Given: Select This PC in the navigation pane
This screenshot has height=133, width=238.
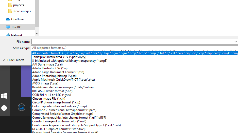Looking at the screenshot, I should pyautogui.click(x=16, y=27).
